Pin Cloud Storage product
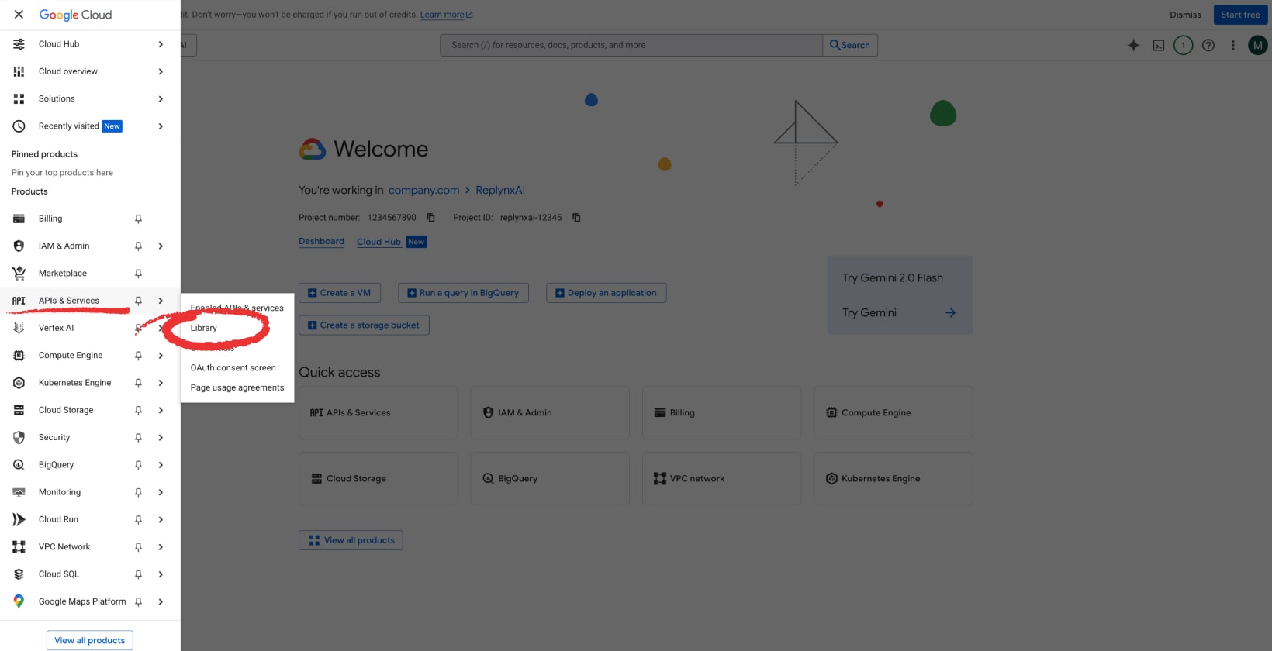 (138, 411)
